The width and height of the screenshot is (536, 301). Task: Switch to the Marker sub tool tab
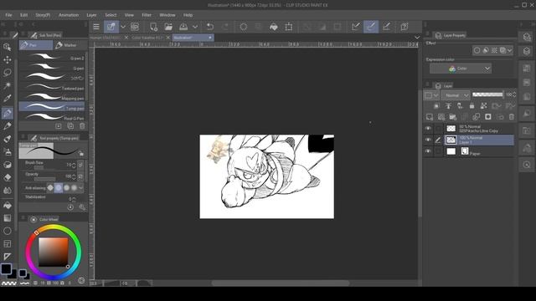(70, 45)
